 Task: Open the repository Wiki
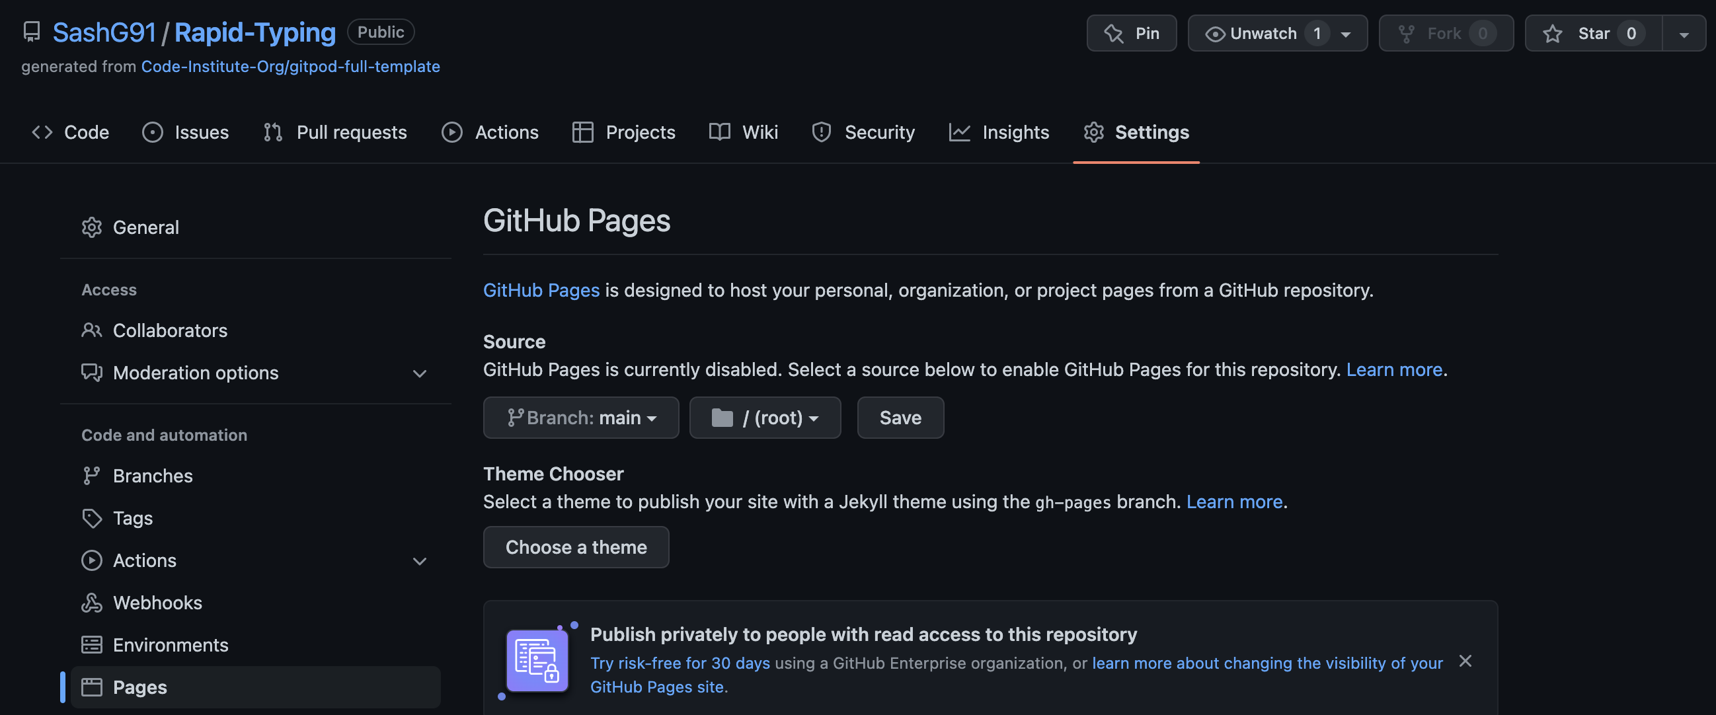pos(743,132)
